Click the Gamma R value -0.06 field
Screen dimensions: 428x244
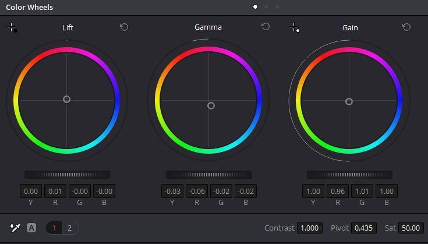tap(197, 192)
